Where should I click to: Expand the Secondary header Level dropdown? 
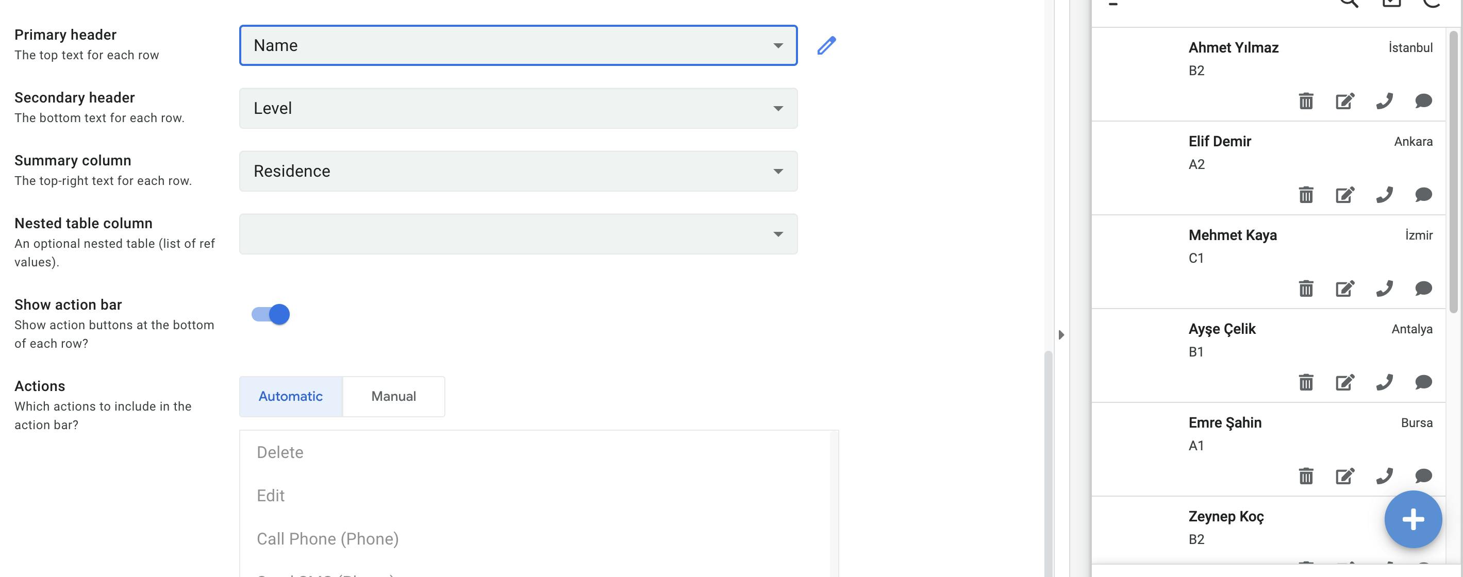coord(518,108)
